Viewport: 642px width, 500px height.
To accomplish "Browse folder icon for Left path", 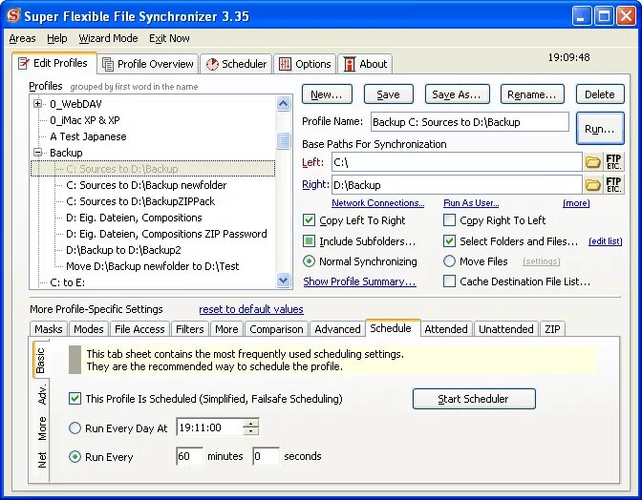I will tap(592, 162).
